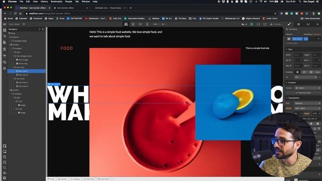The width and height of the screenshot is (322, 181).
Task: Click the search magnifier icon in left sidebar
Action: pos(5,167)
